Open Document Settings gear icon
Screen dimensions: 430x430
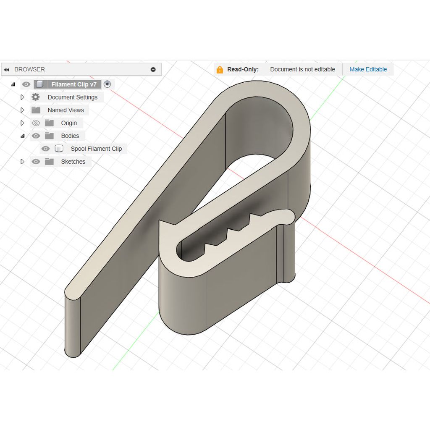(36, 97)
